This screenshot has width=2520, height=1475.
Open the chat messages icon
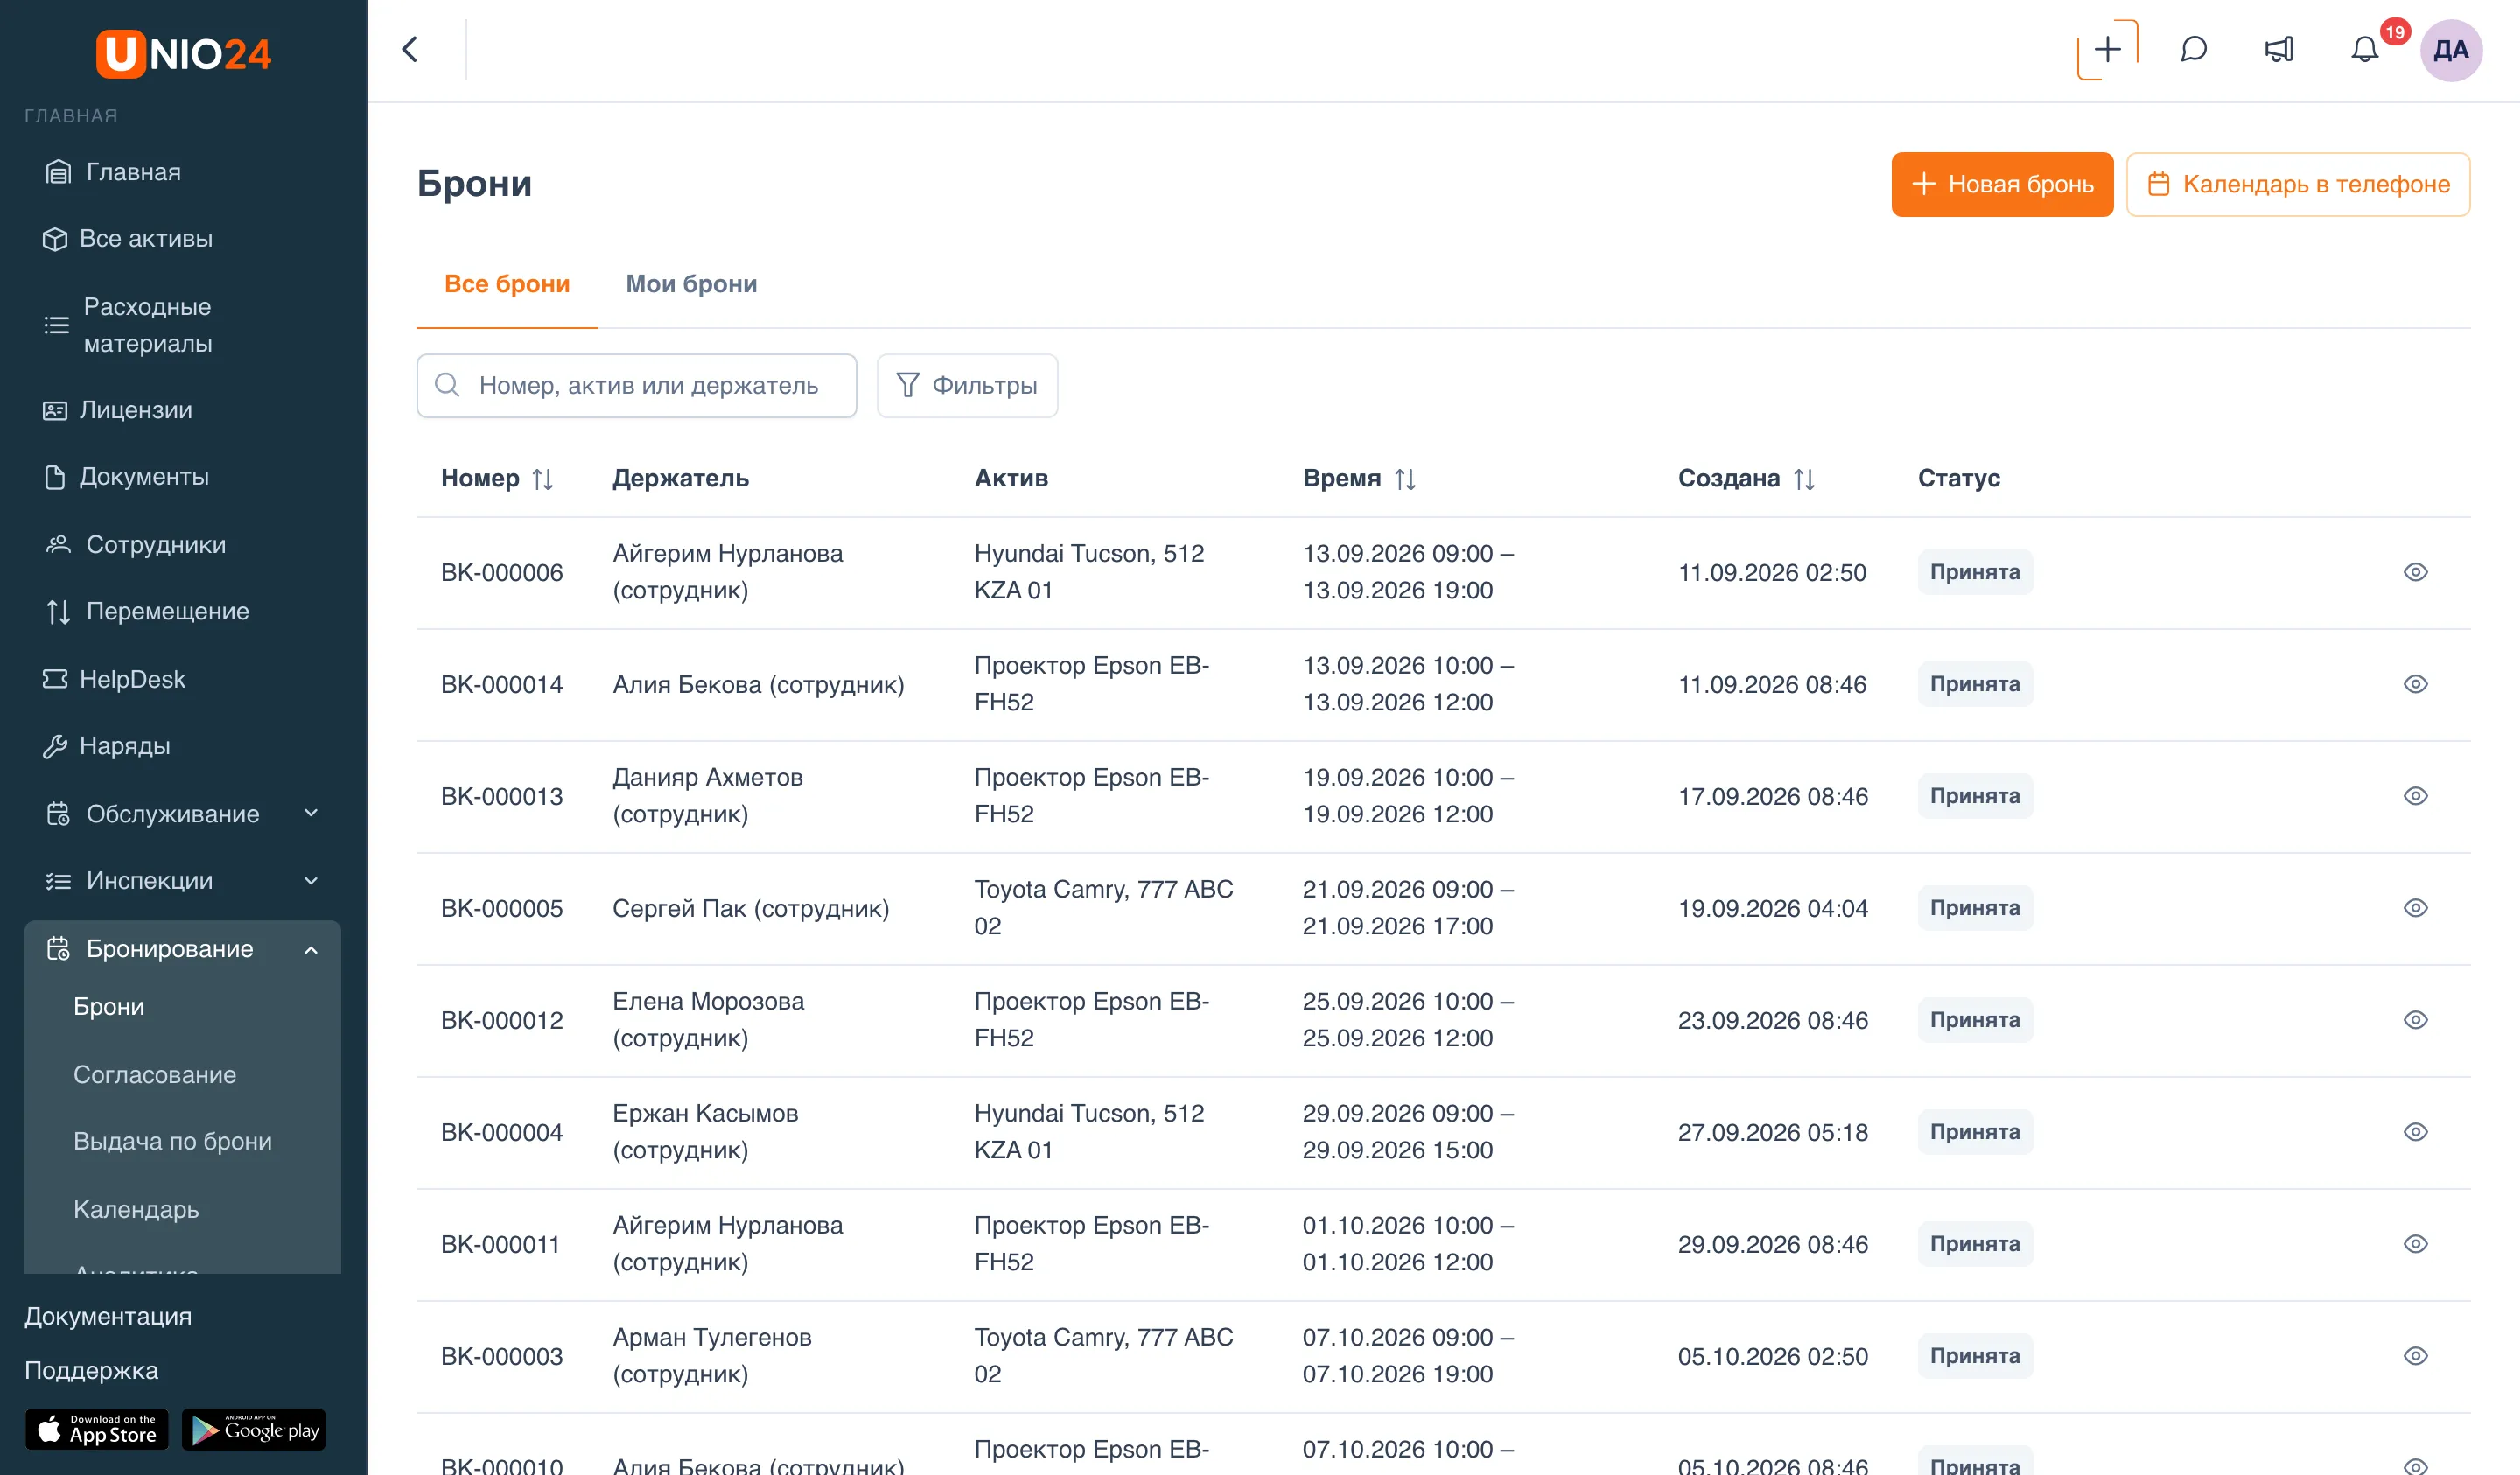pyautogui.click(x=2193, y=49)
